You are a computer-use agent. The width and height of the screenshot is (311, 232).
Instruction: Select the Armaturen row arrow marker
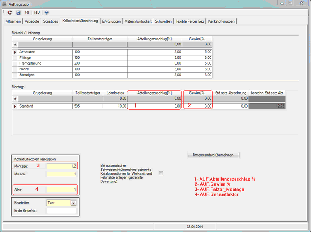click(15, 52)
